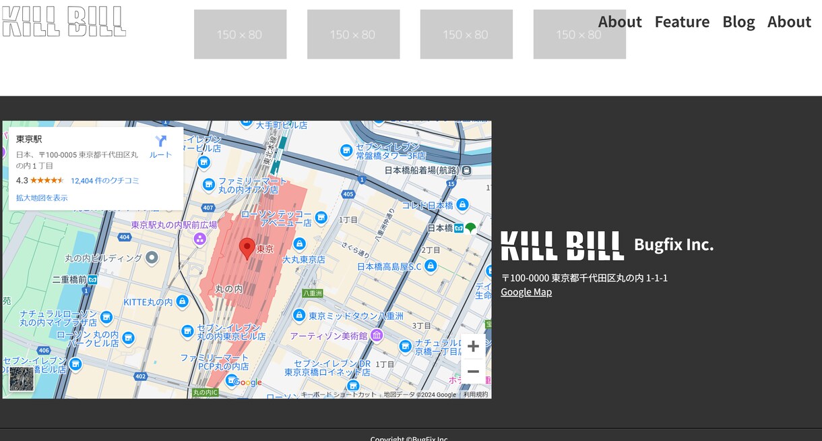
Task: Click the Bugfix Inc. company name
Action: coord(674,244)
